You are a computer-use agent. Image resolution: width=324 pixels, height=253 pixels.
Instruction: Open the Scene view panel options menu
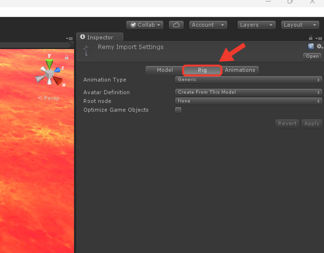point(69,38)
